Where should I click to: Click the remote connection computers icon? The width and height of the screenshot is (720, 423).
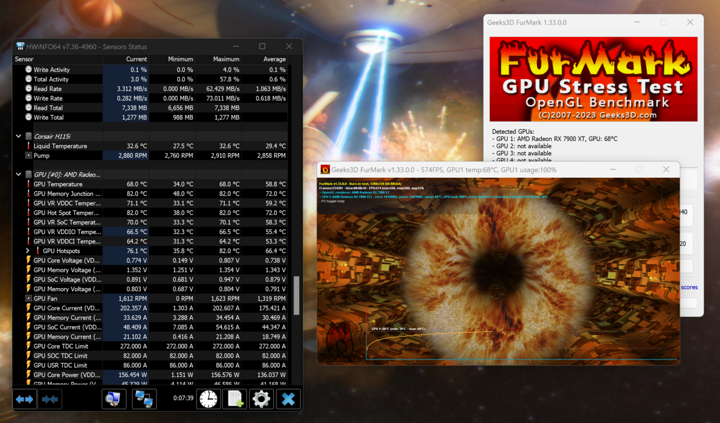145,399
